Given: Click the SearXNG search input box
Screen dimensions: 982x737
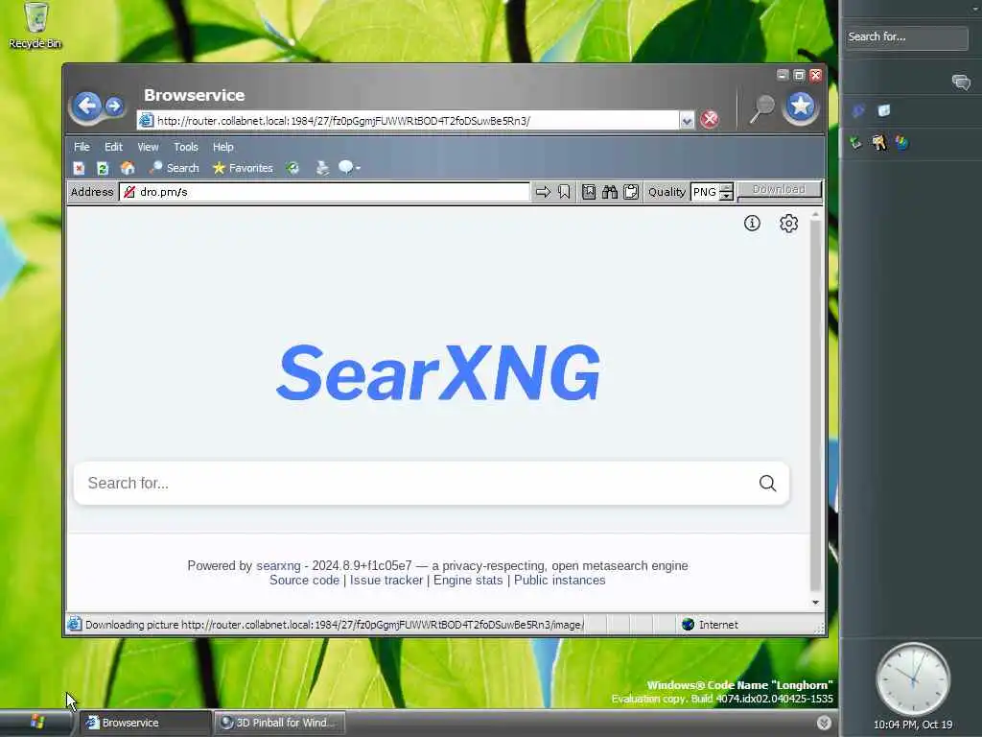Looking at the screenshot, I should tap(416, 484).
